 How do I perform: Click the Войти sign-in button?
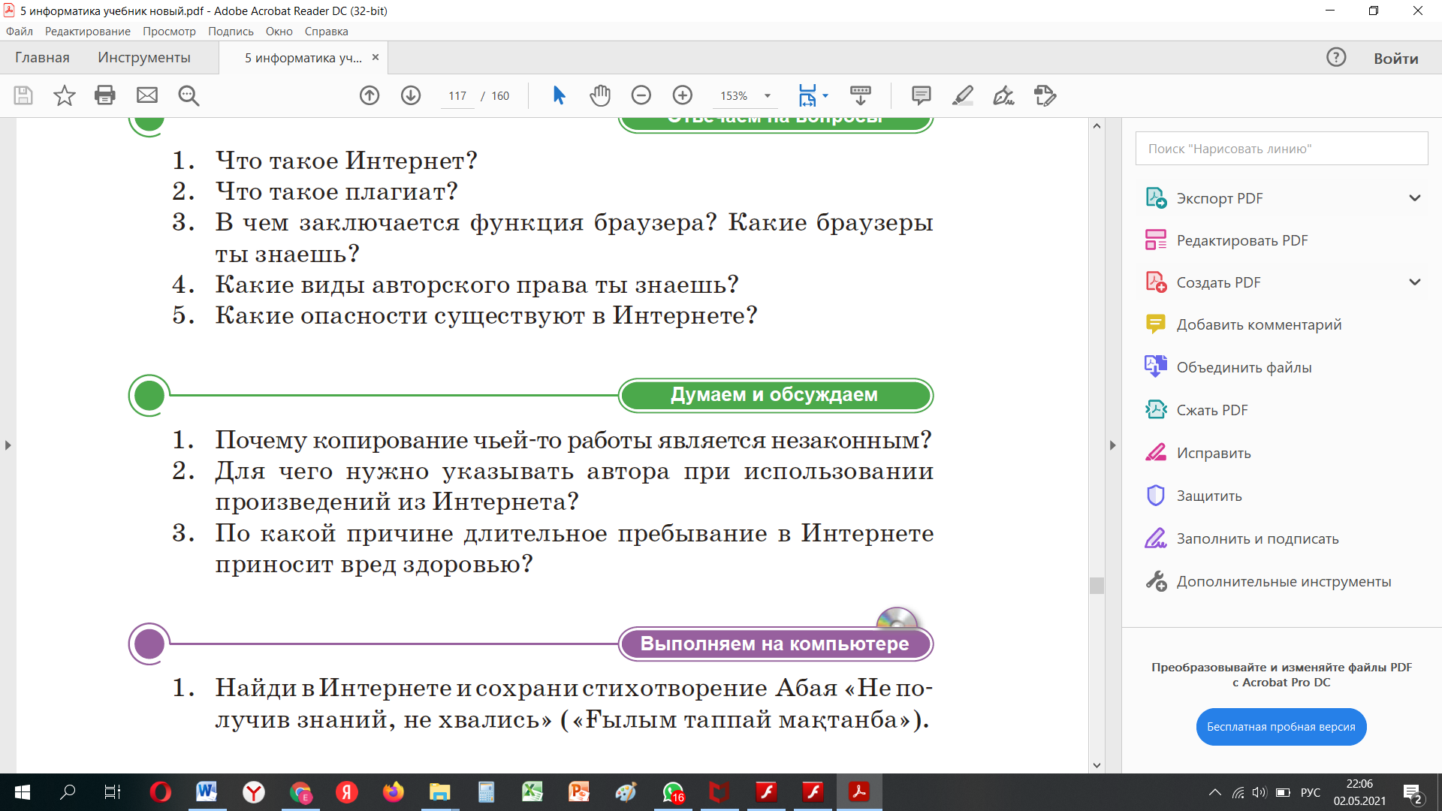pyautogui.click(x=1396, y=59)
